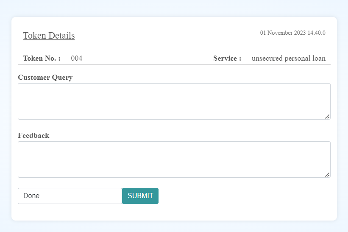
Task: Click the divider line below token row
Action: [x=174, y=65]
